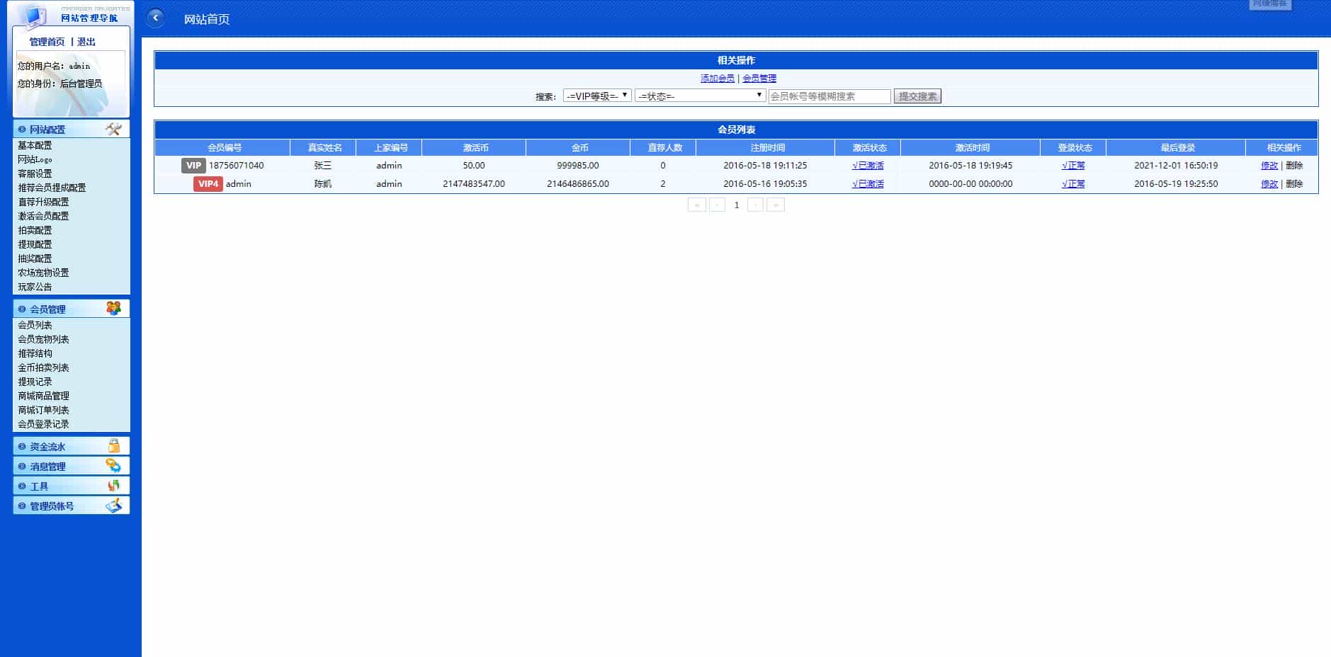This screenshot has width=1331, height=657.
Task: Click 退出 to log out
Action: [x=86, y=42]
